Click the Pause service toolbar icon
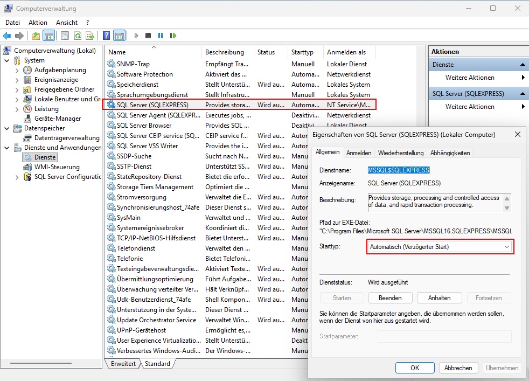This screenshot has width=529, height=381. (161, 36)
